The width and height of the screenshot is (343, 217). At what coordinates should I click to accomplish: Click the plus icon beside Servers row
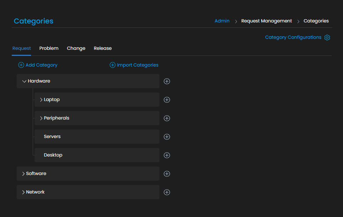(x=167, y=137)
